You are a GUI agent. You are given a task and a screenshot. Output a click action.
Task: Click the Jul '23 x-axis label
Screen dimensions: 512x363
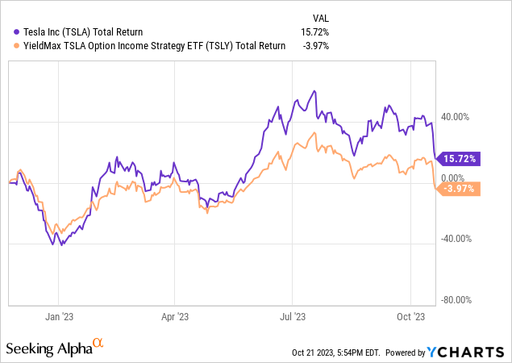[x=293, y=318]
